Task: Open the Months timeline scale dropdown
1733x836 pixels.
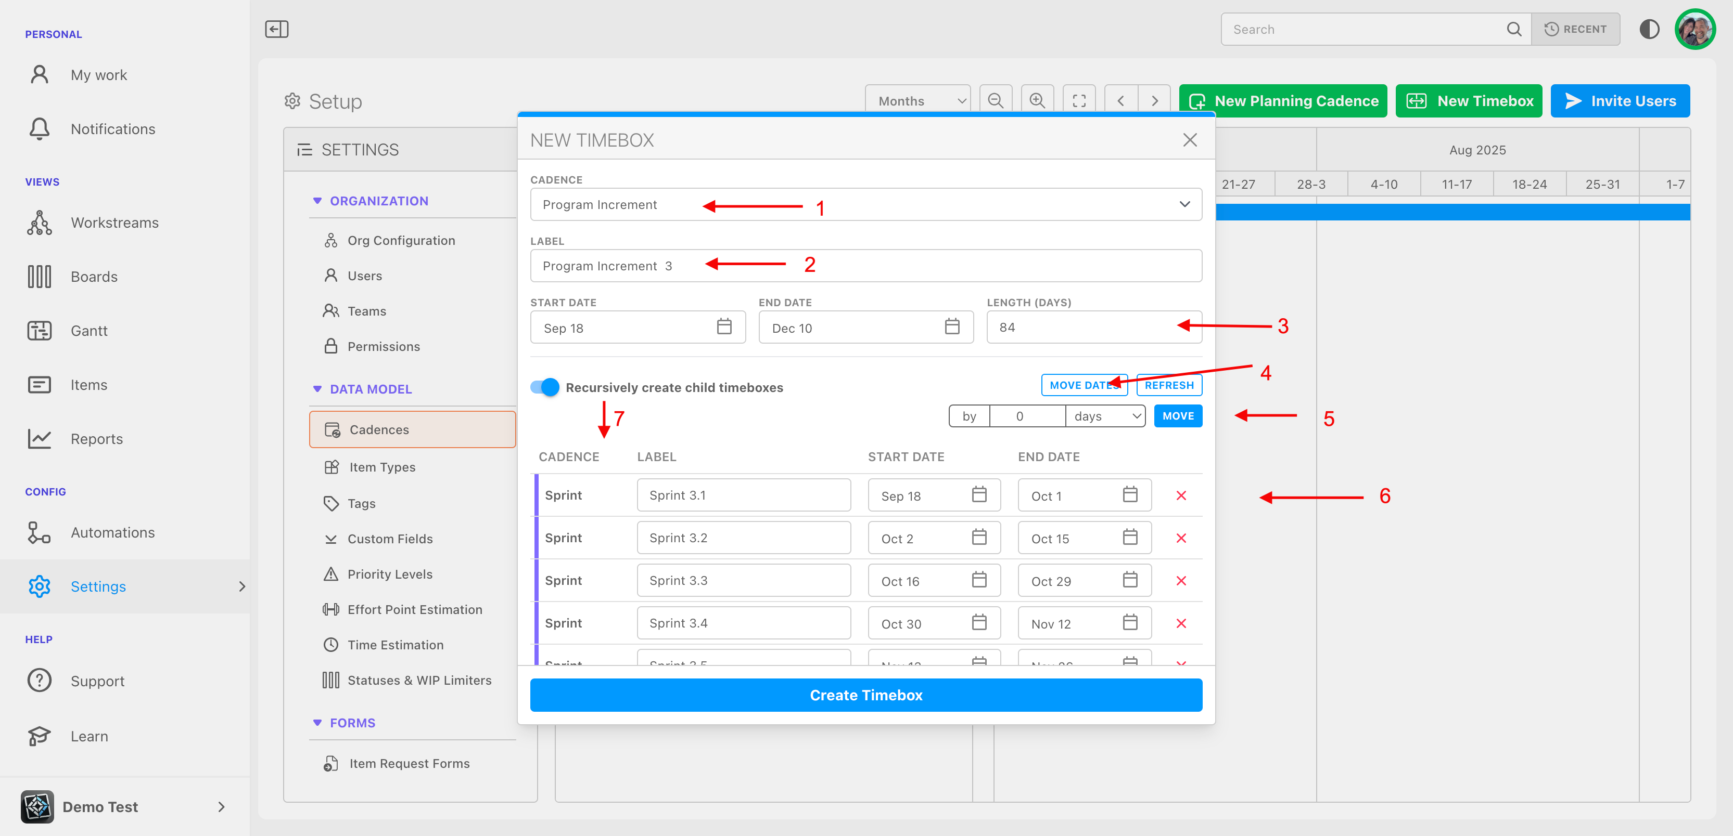Action: [x=918, y=101]
